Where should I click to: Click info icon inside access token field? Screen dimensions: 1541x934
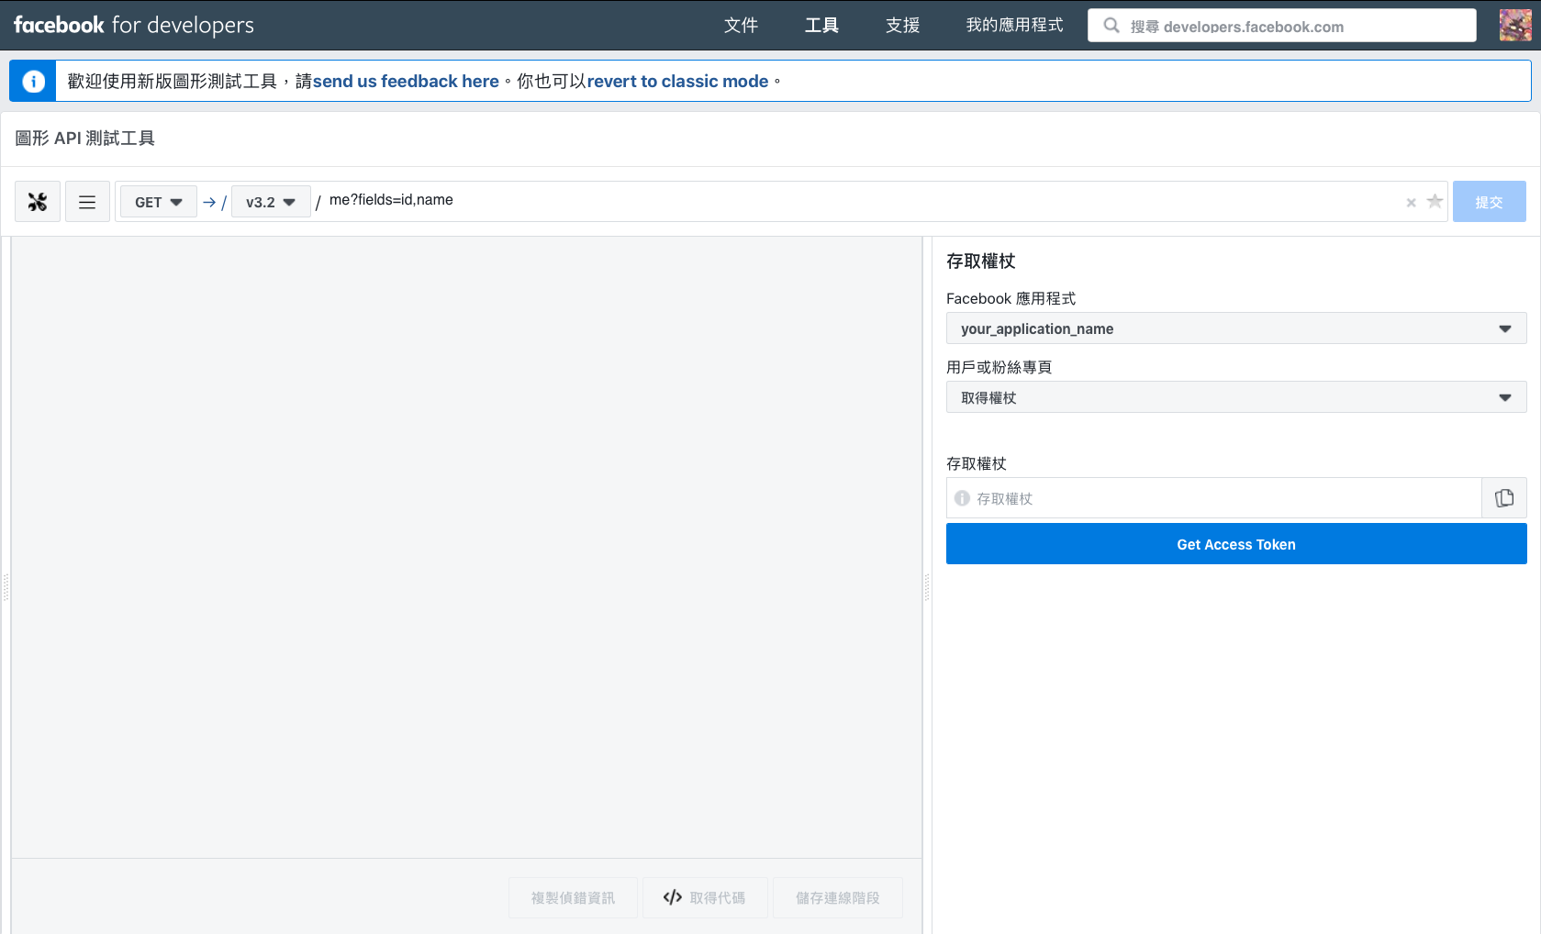[962, 498]
